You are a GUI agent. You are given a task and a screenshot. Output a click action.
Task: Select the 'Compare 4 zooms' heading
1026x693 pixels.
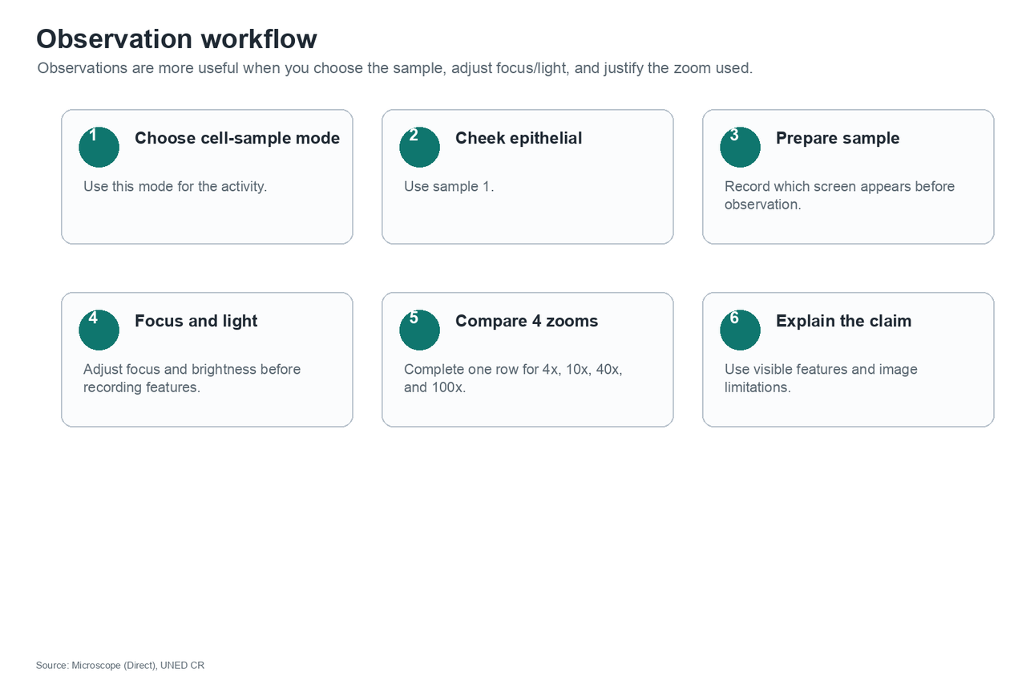tap(527, 321)
